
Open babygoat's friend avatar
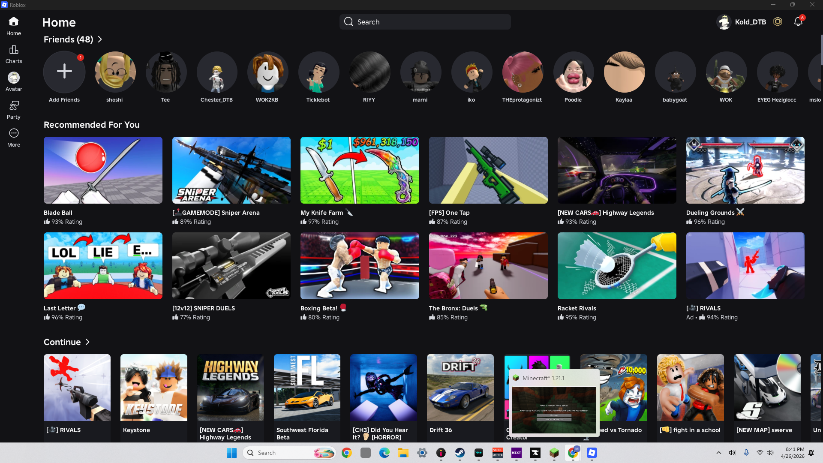pyautogui.click(x=675, y=72)
